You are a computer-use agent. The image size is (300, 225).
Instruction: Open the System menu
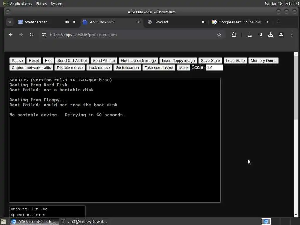pyautogui.click(x=57, y=4)
